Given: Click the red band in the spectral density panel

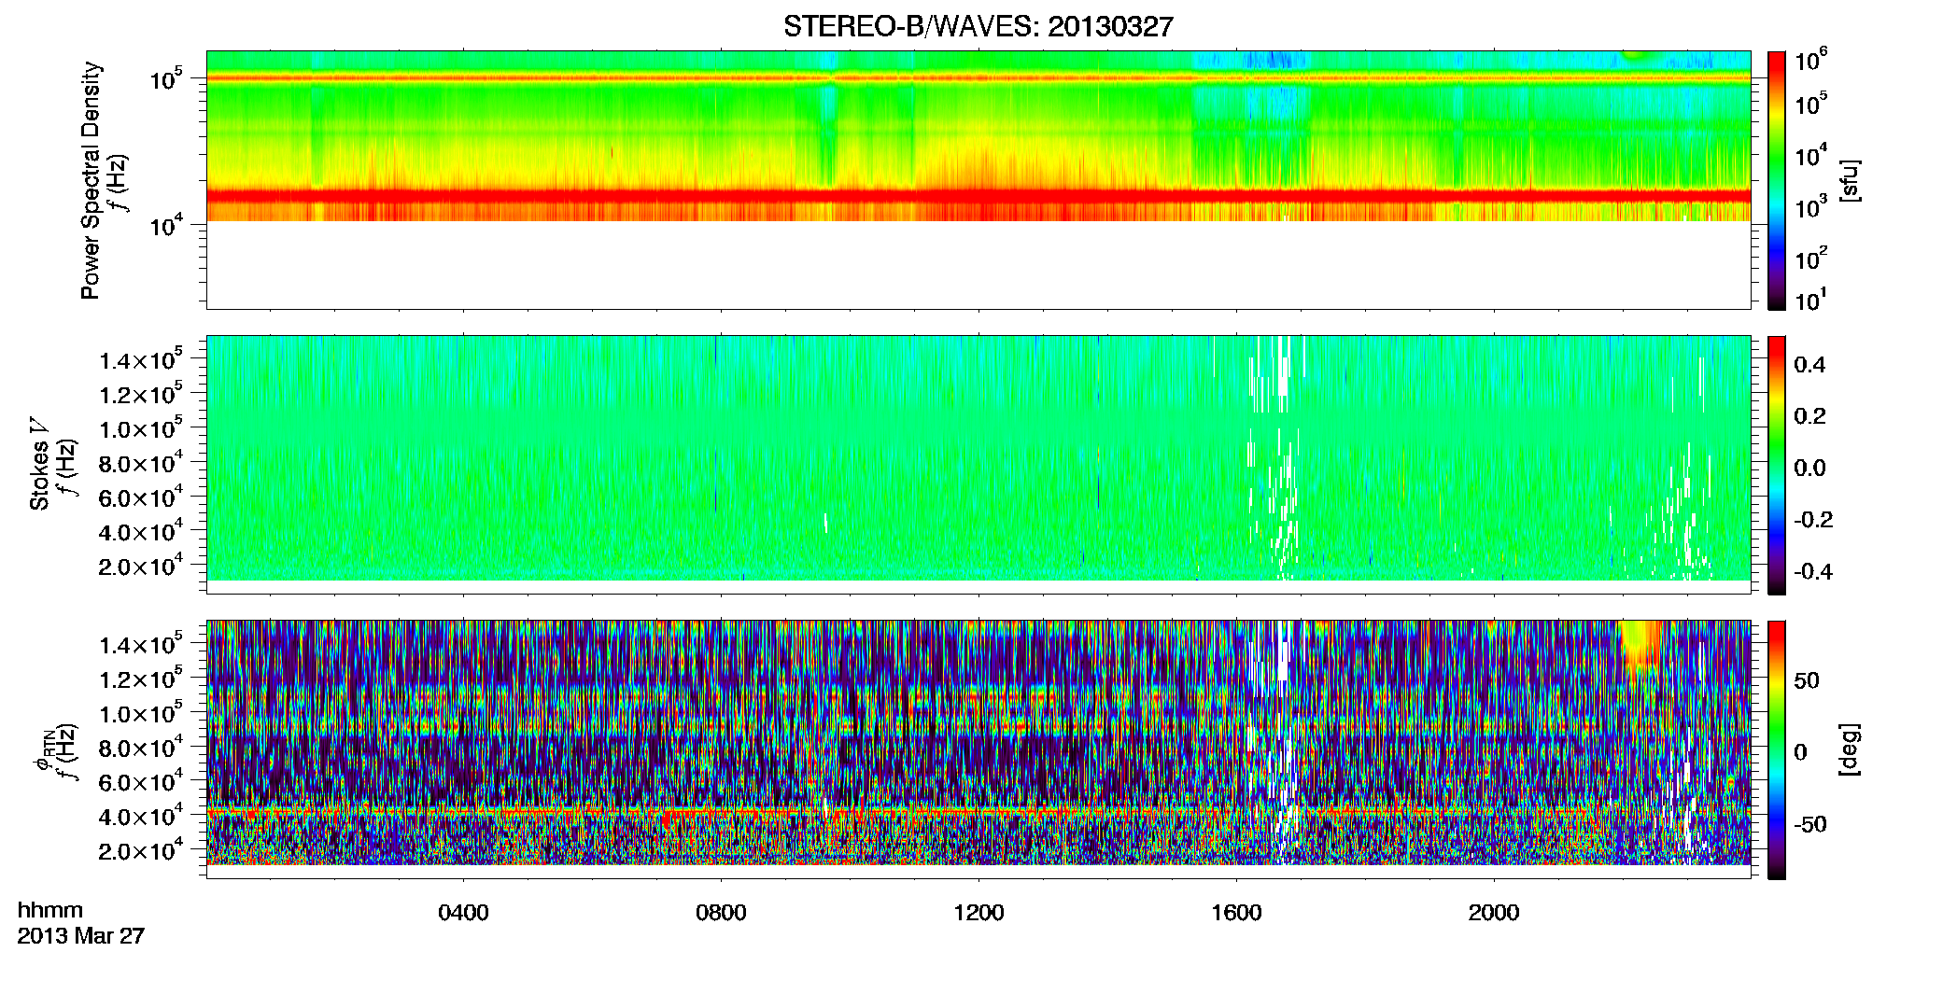Looking at the screenshot, I should pos(978,197).
